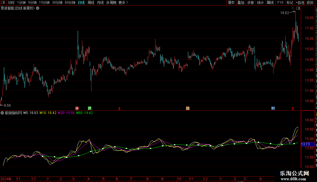Open the 统计 statistics tool
This screenshot has height=182, width=317.
click(x=260, y=3)
